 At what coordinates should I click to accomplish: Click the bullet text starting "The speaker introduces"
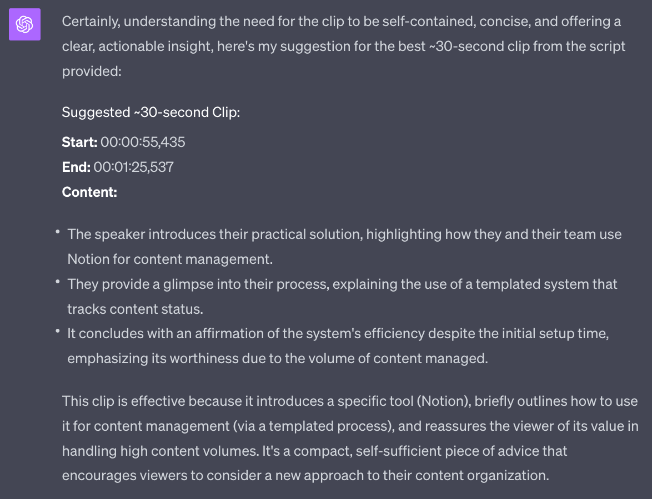click(x=344, y=234)
